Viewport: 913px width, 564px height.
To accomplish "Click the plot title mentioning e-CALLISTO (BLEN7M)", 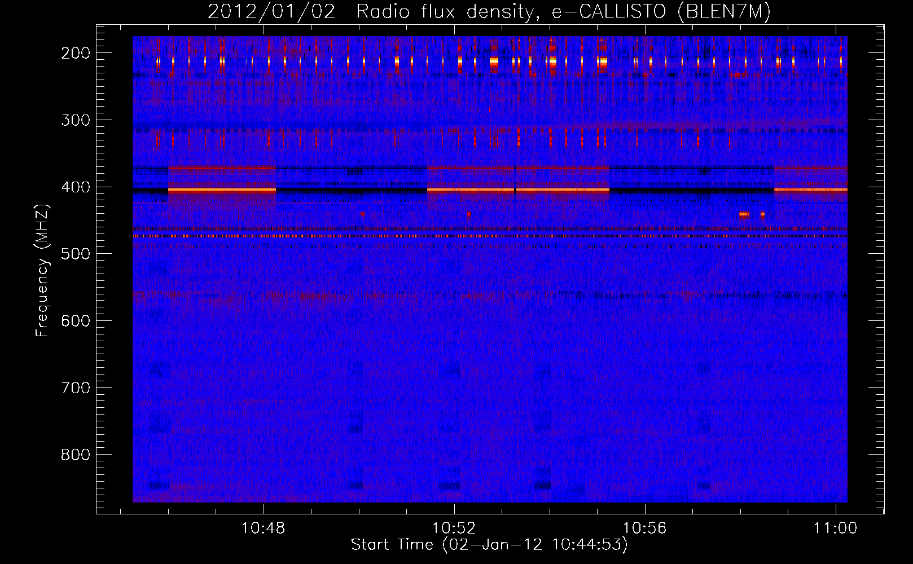I will point(489,11).
